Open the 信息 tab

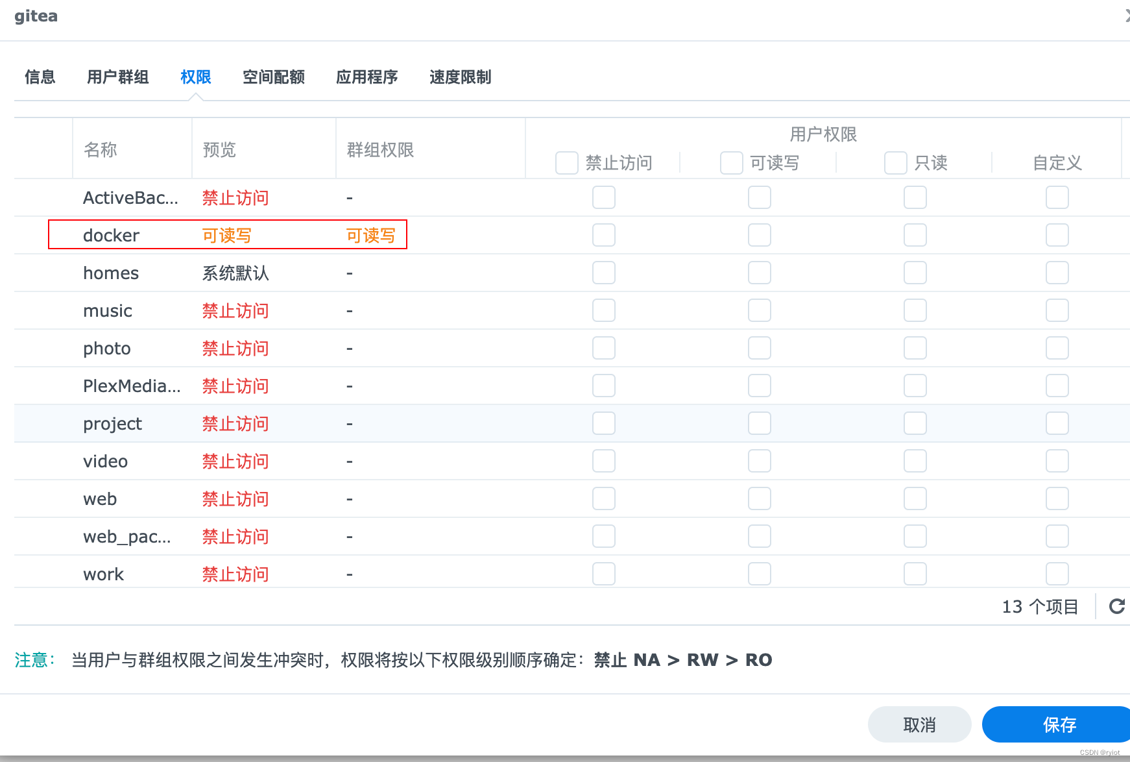pos(40,77)
